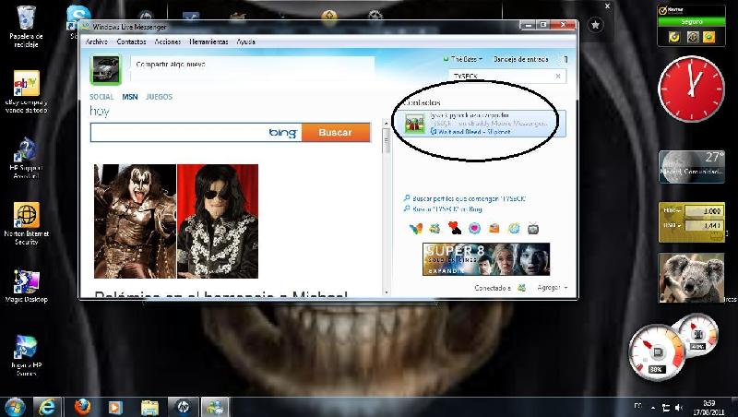
Task: Open Bandeja de entrada
Action: pos(520,59)
